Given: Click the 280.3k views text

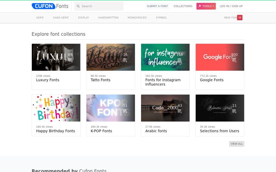Looking at the screenshot, I should [99, 127].
